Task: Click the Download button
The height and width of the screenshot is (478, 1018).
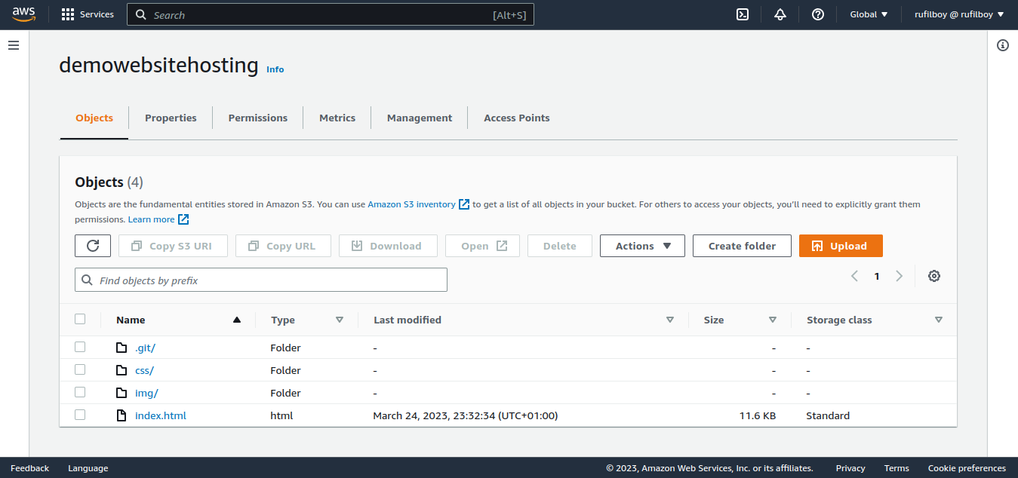Action: click(388, 246)
